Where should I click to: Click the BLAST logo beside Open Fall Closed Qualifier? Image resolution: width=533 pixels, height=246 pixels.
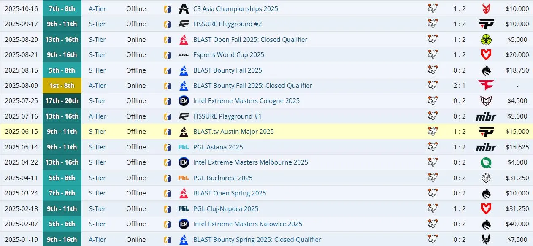coord(184,40)
